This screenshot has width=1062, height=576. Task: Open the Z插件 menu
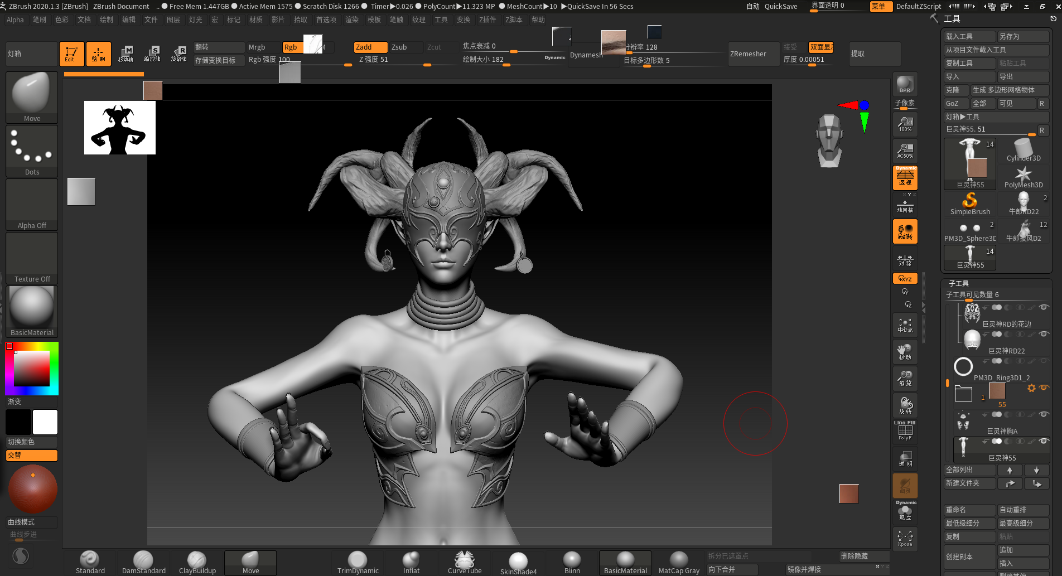pos(487,20)
